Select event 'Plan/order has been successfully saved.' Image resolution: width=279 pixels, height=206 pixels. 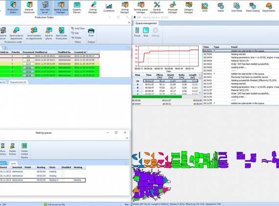pyautogui.click(x=241, y=77)
